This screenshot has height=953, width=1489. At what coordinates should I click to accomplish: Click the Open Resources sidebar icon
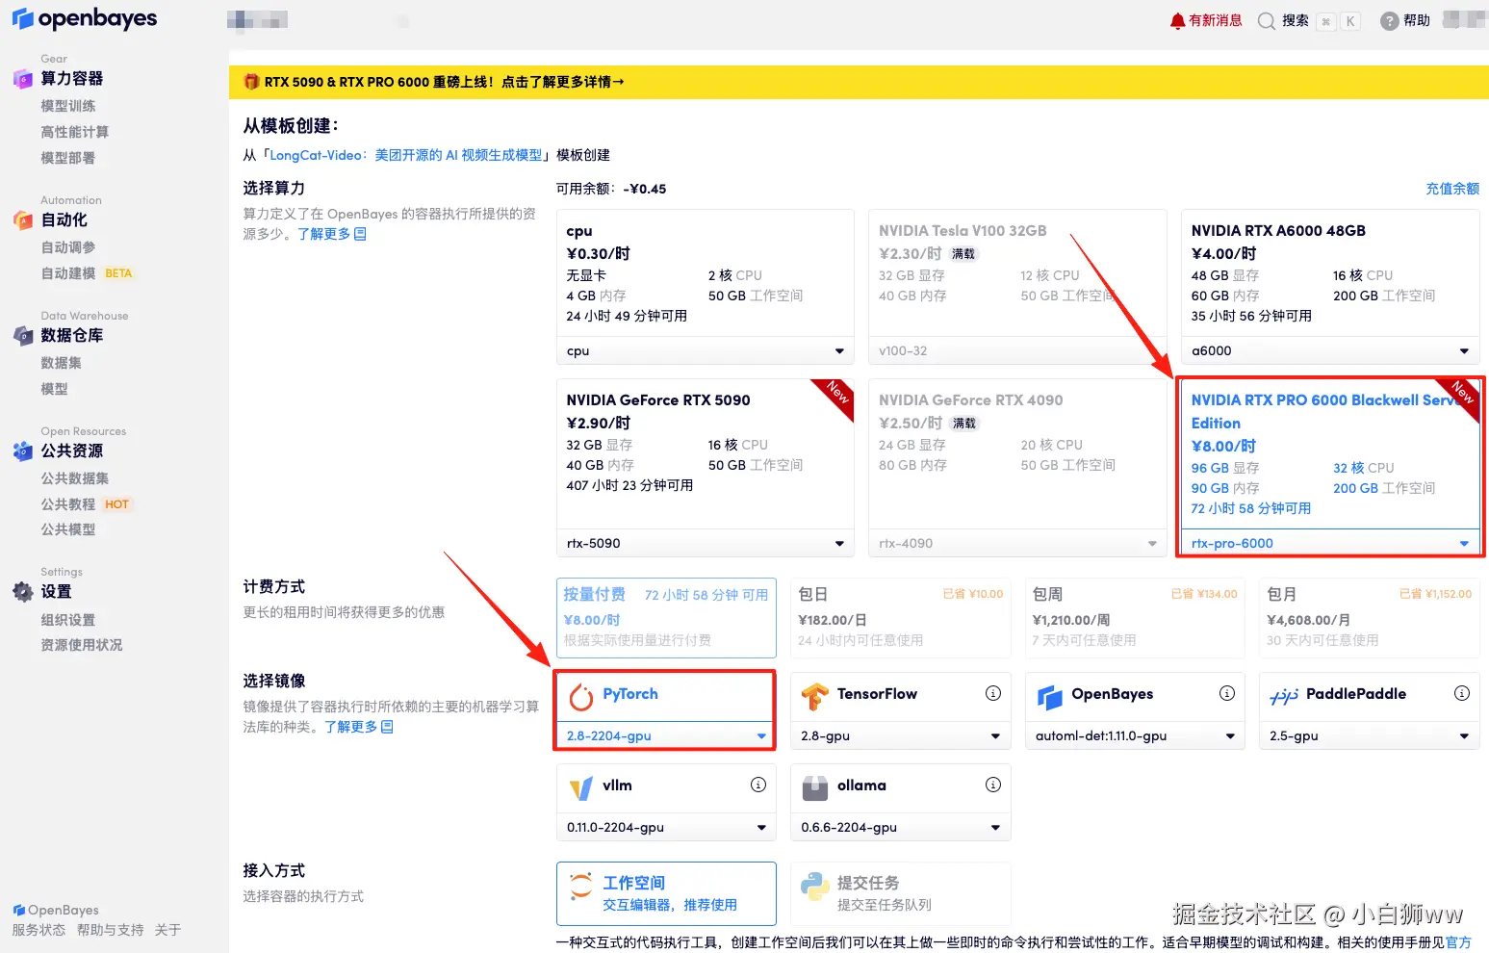[x=23, y=451]
